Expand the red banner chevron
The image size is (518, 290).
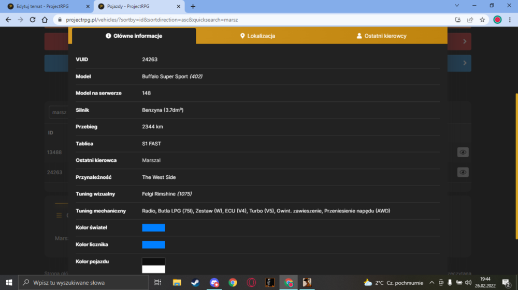[x=465, y=41]
